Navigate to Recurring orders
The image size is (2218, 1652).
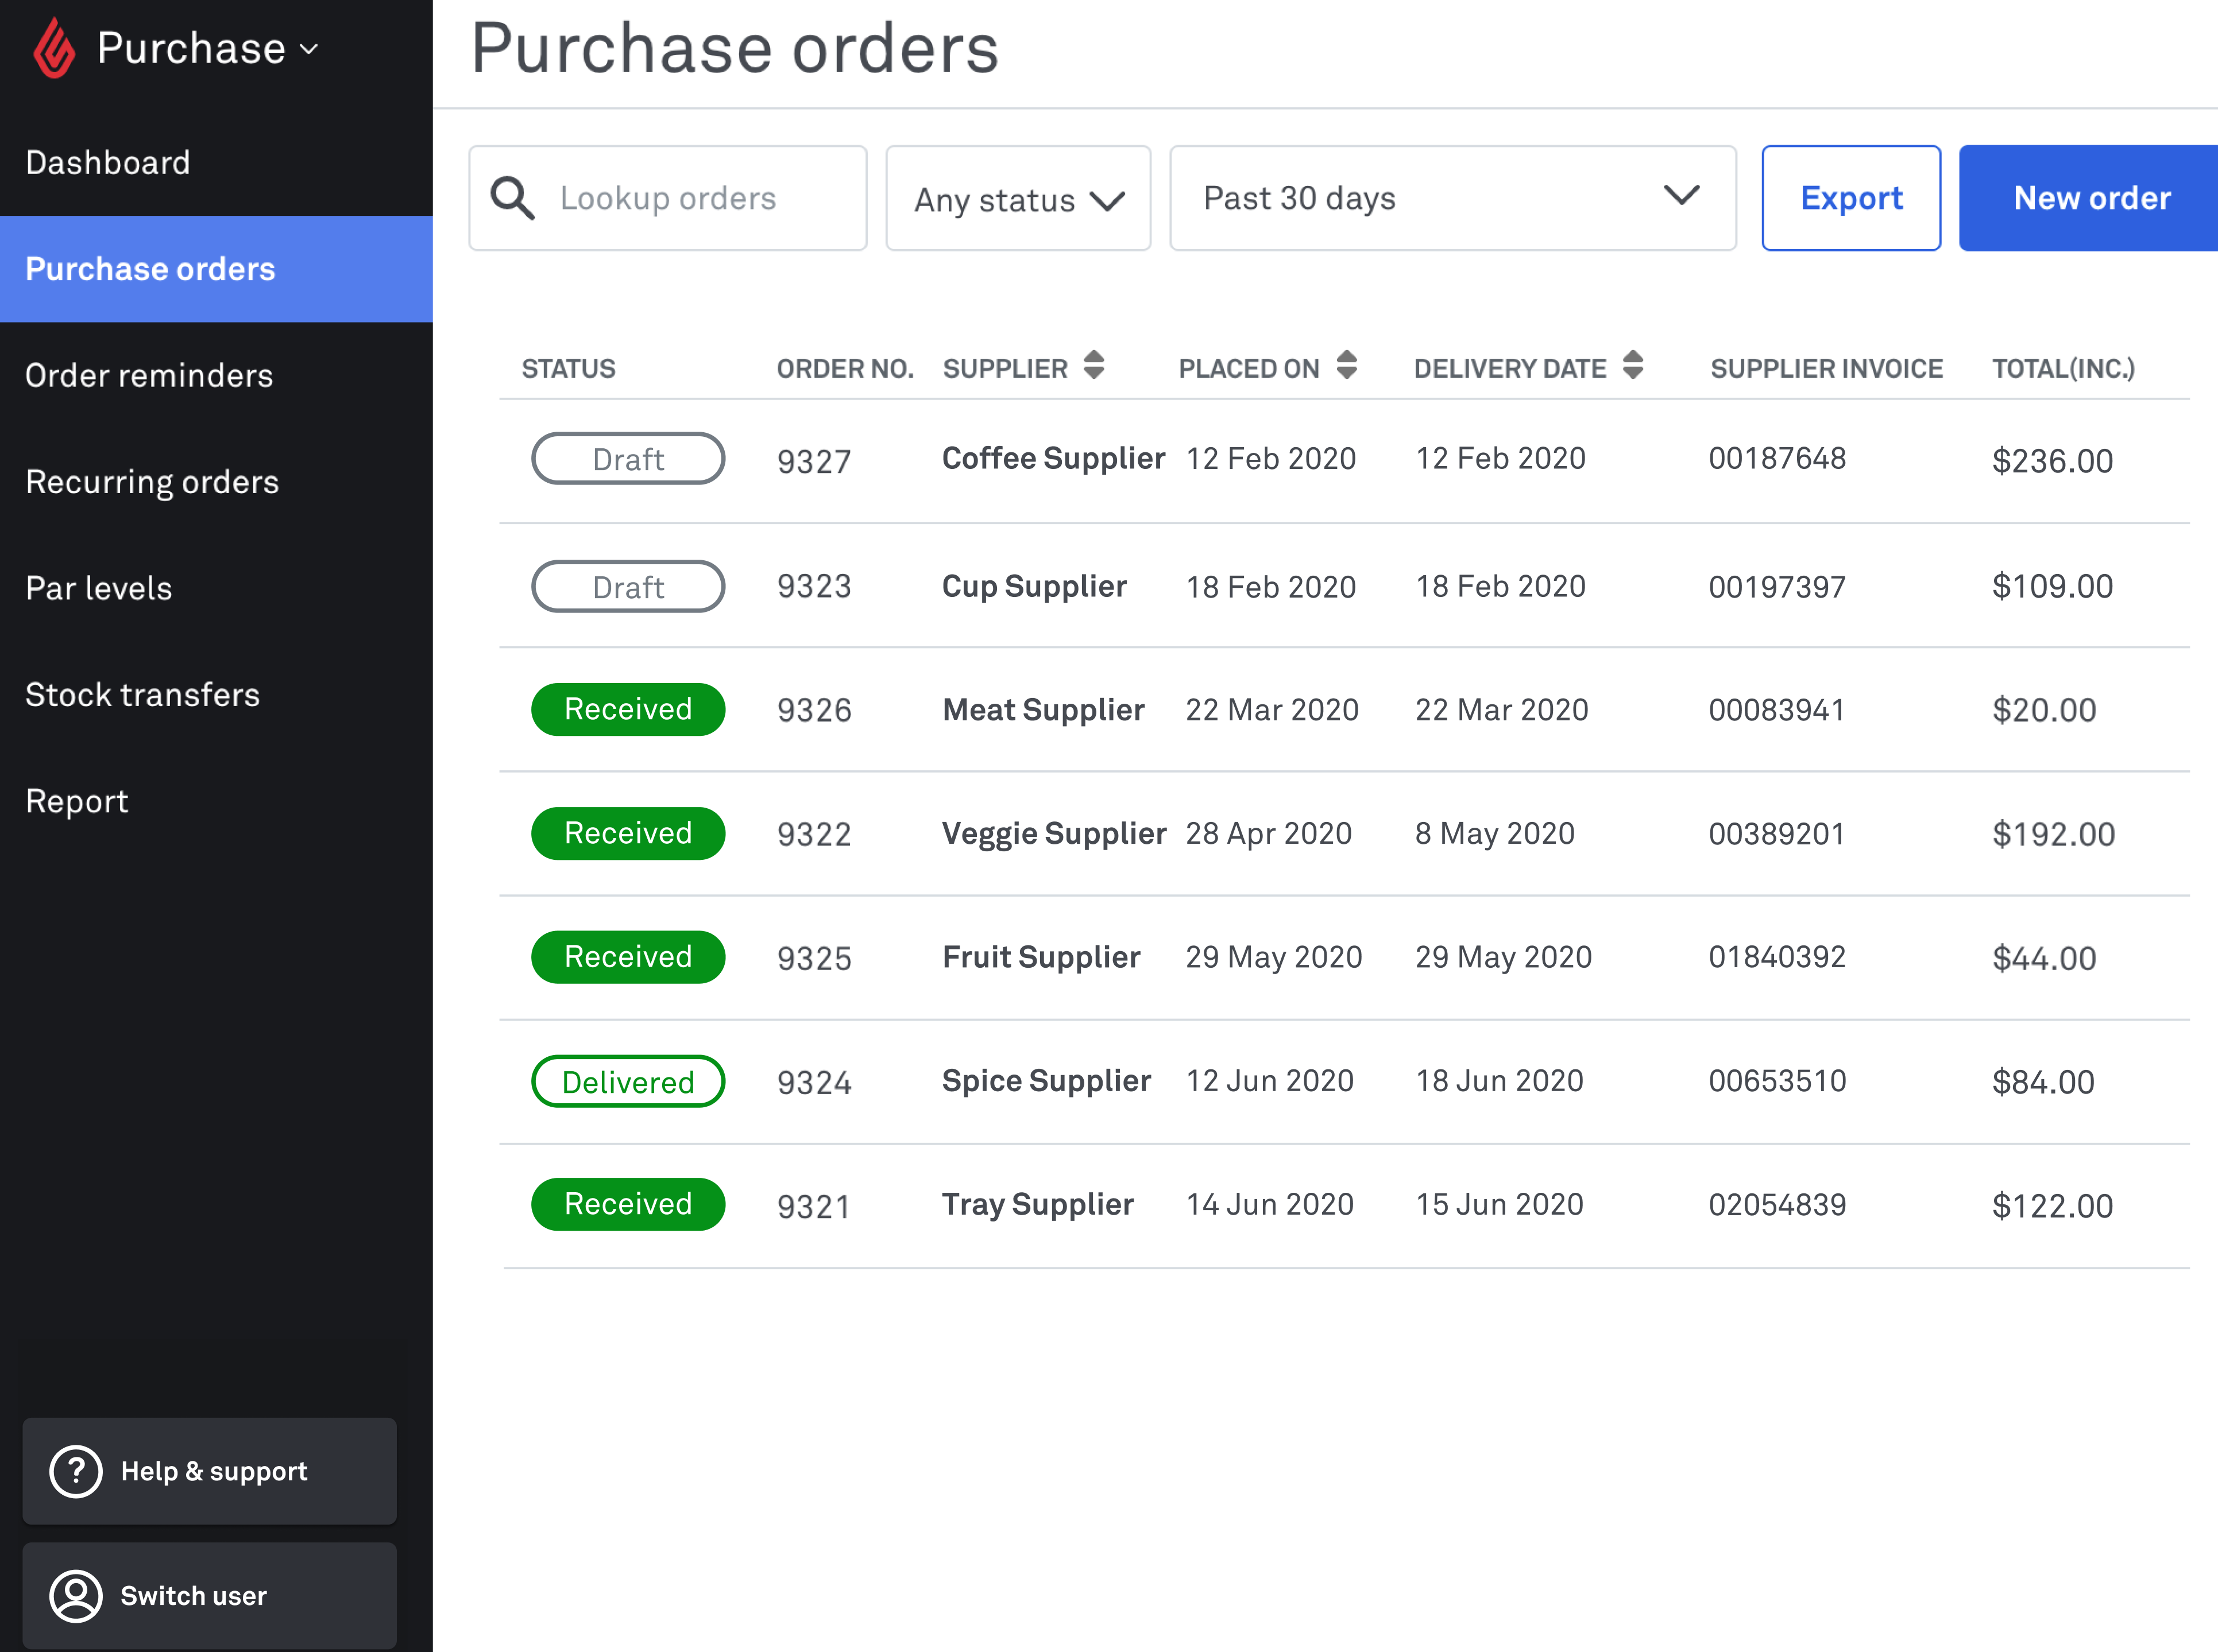[x=152, y=482]
